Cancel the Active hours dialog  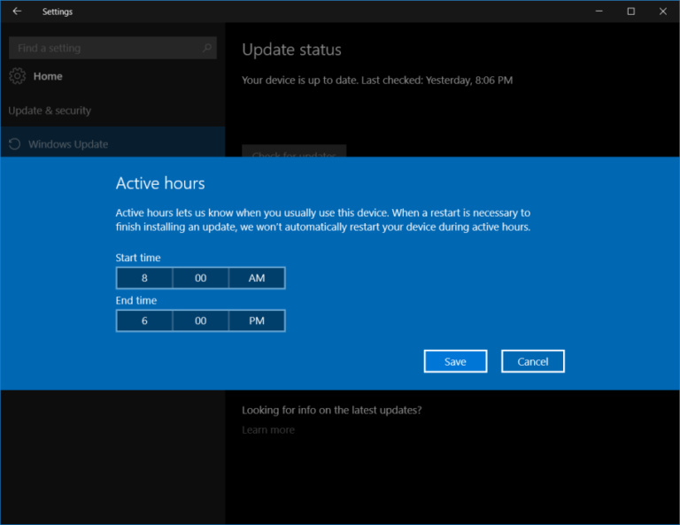tap(532, 361)
